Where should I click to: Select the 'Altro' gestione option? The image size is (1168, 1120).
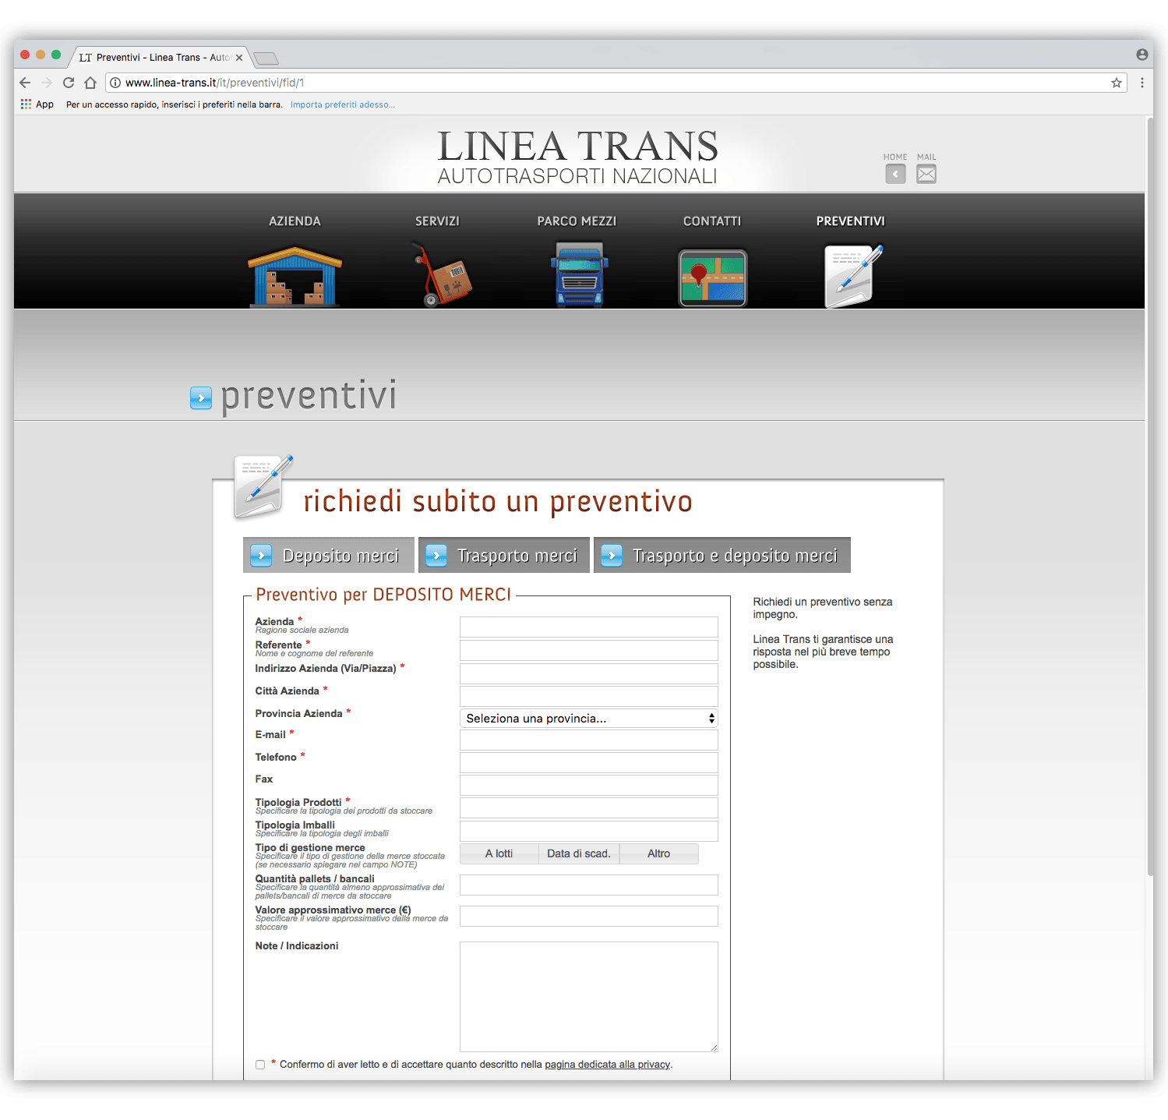659,853
